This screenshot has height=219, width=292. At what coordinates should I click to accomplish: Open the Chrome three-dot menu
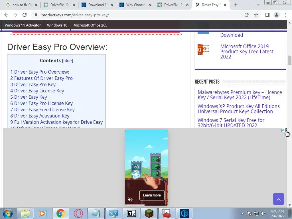286,15
